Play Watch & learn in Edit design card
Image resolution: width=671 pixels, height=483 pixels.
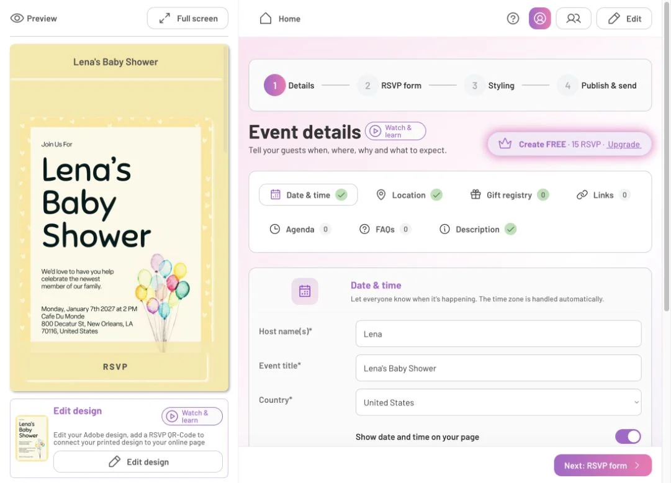tap(192, 416)
